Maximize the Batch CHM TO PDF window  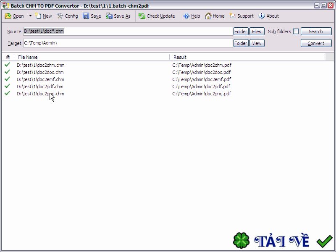click(323, 5)
